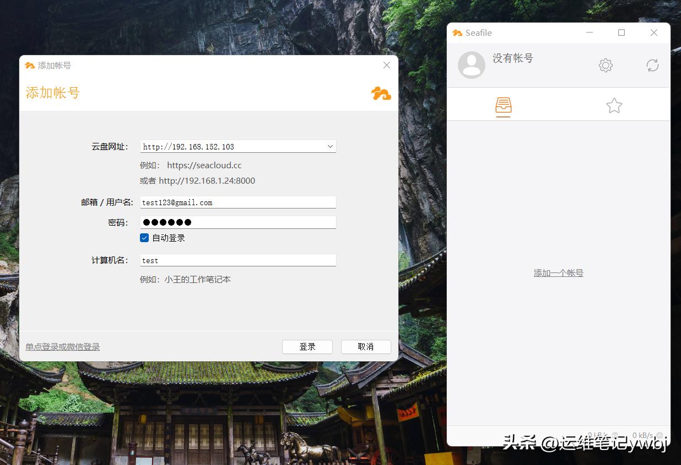Click the Seafile logo in the dialog title bar
Screen dimensions: 681x465
tap(30, 65)
